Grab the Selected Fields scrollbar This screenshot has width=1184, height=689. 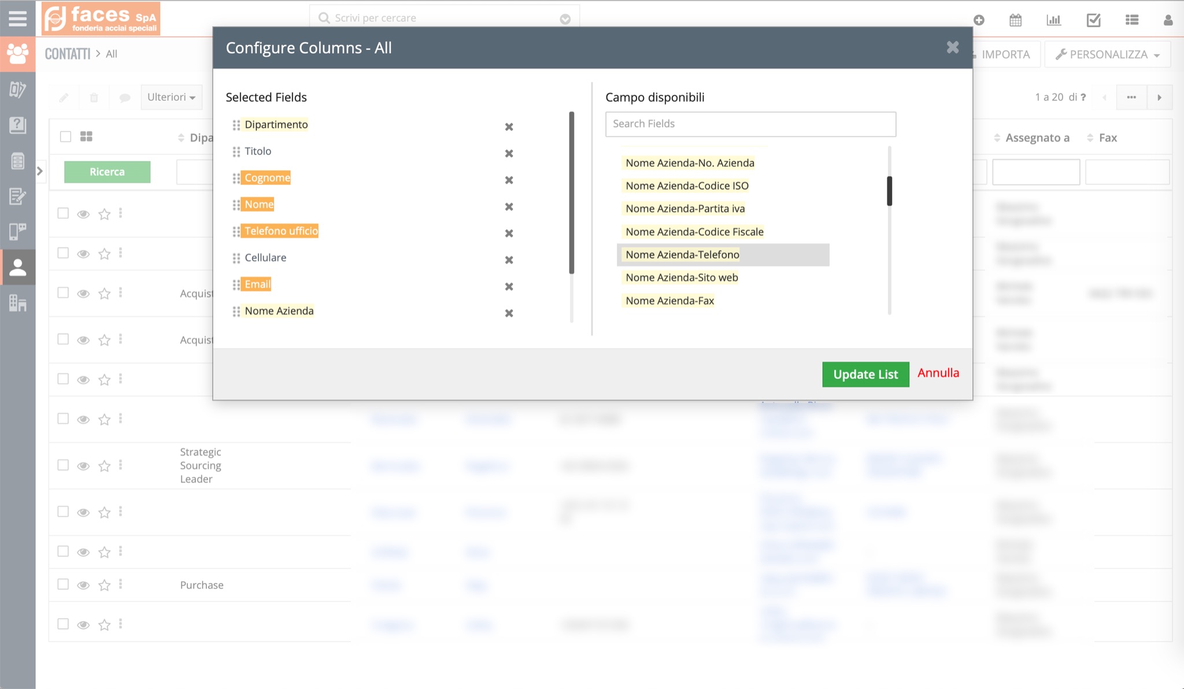click(571, 192)
